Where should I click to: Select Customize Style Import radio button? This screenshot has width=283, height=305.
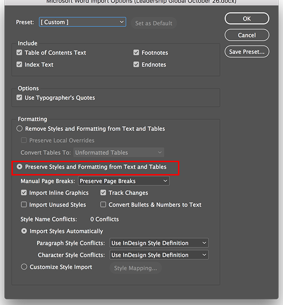24,267
